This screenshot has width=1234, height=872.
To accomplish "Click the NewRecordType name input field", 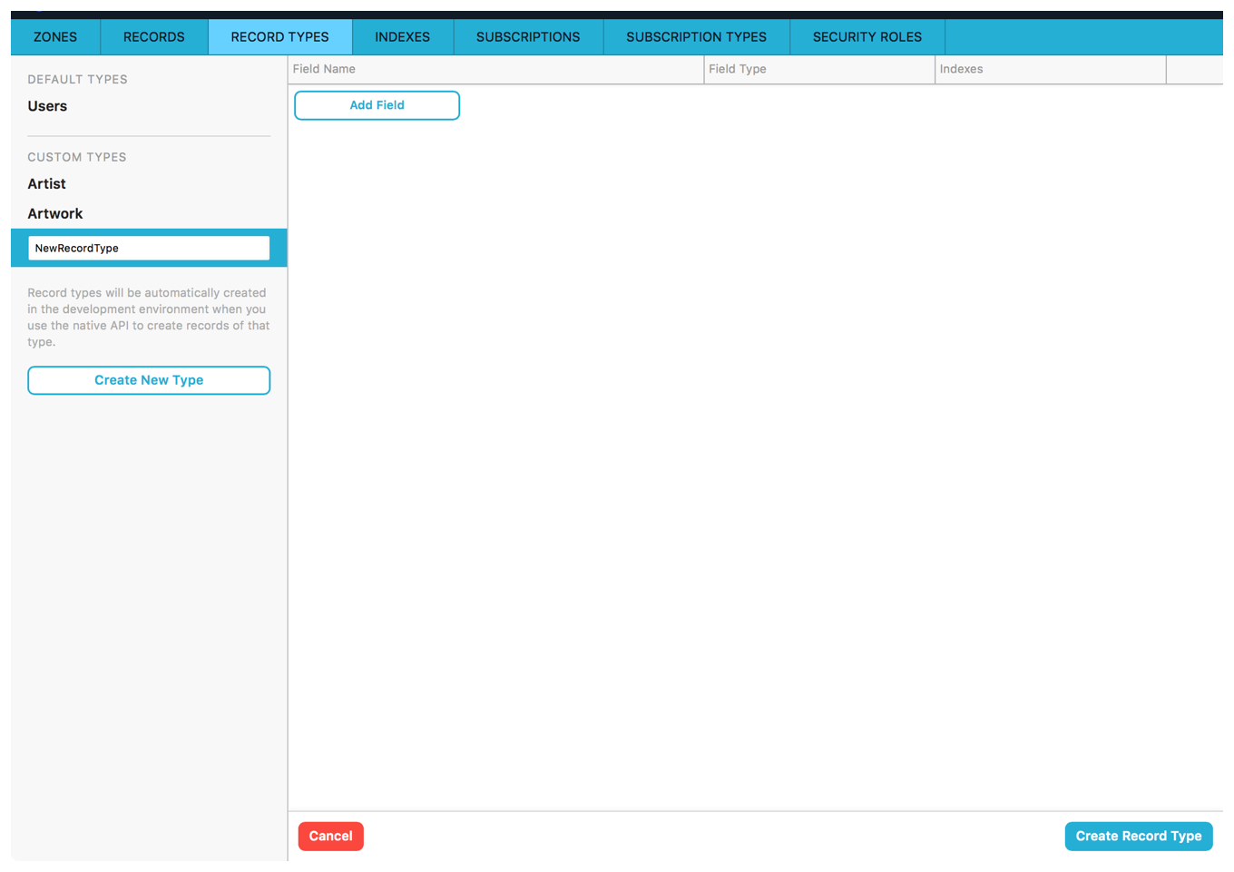I will coord(149,249).
